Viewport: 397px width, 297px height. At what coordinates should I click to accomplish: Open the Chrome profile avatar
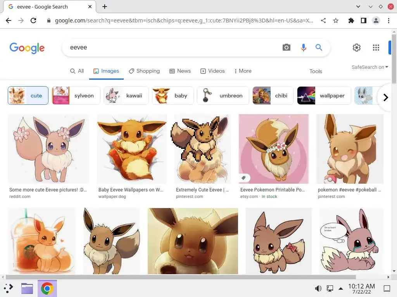376,20
